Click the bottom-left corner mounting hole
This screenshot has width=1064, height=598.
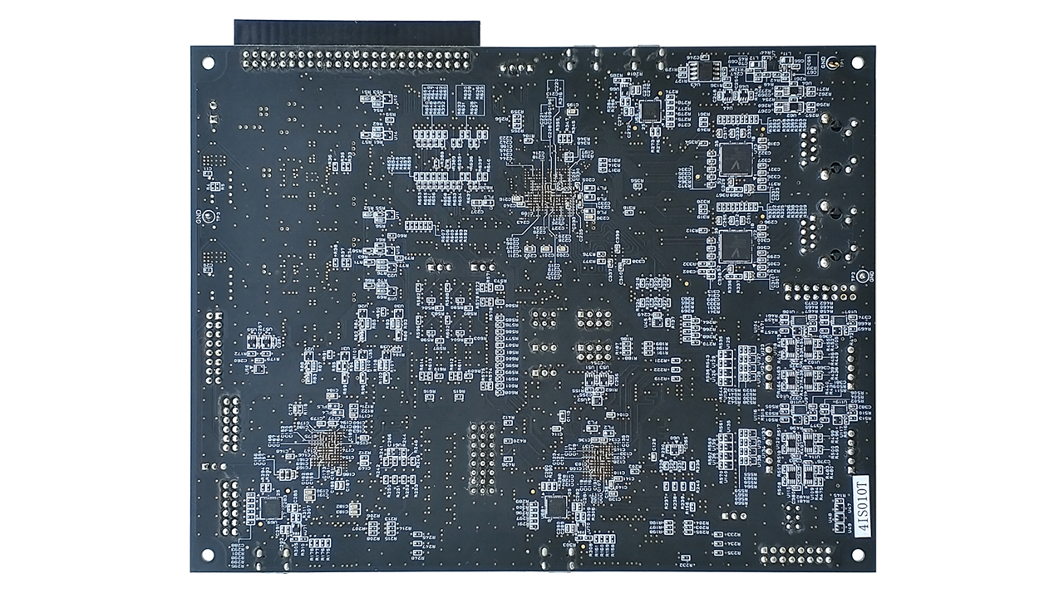208,554
